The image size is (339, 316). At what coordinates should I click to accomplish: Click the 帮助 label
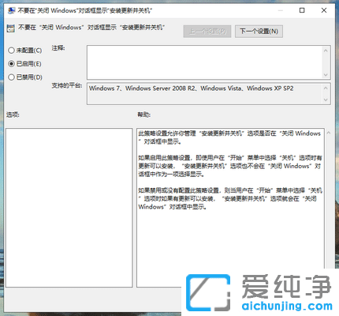click(x=143, y=115)
